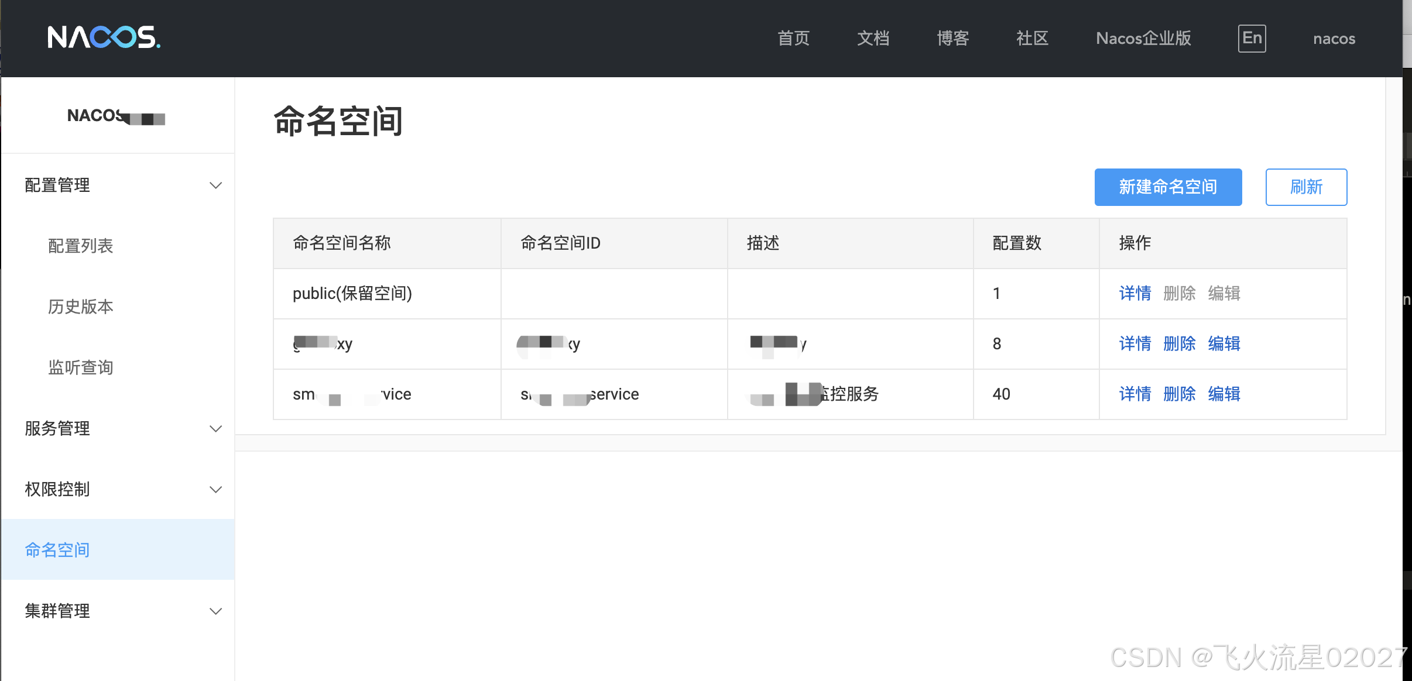Click the 刷新 button

[1306, 187]
